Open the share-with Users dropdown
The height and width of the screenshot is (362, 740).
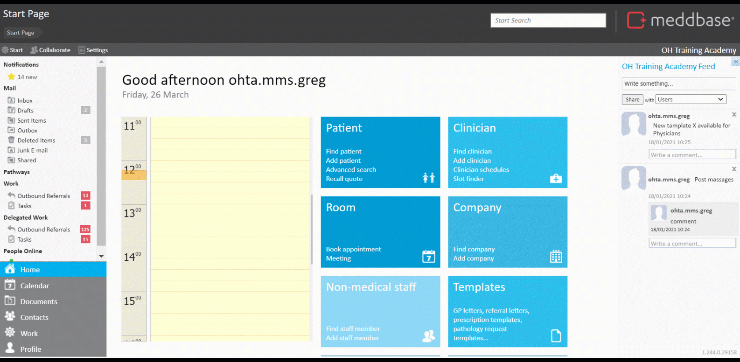tap(691, 99)
